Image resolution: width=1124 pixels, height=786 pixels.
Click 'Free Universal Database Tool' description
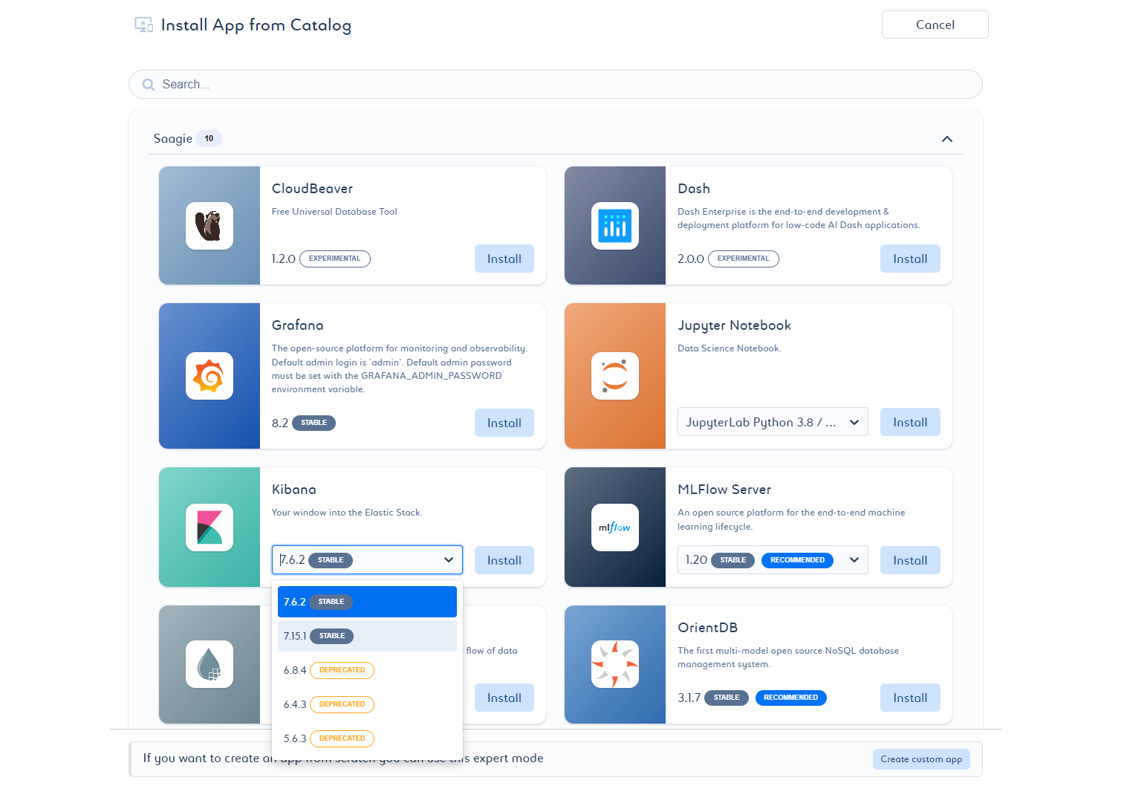coord(334,212)
